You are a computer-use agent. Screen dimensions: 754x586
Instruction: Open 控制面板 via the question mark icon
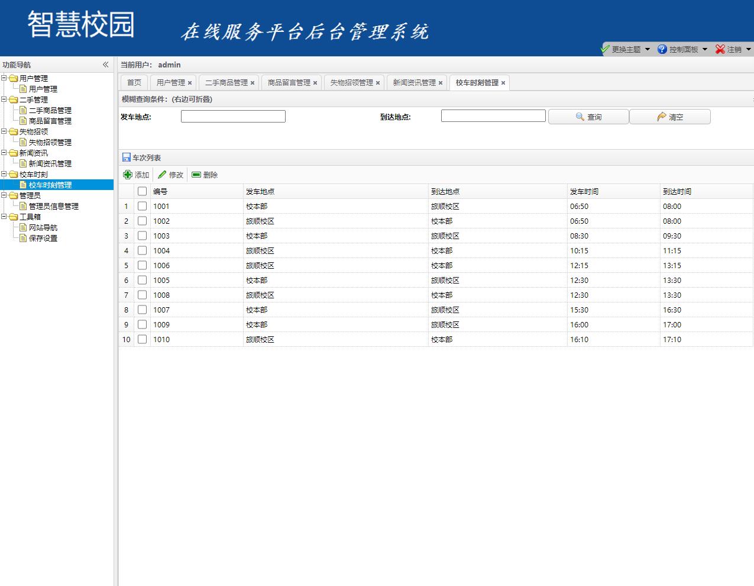click(x=662, y=49)
